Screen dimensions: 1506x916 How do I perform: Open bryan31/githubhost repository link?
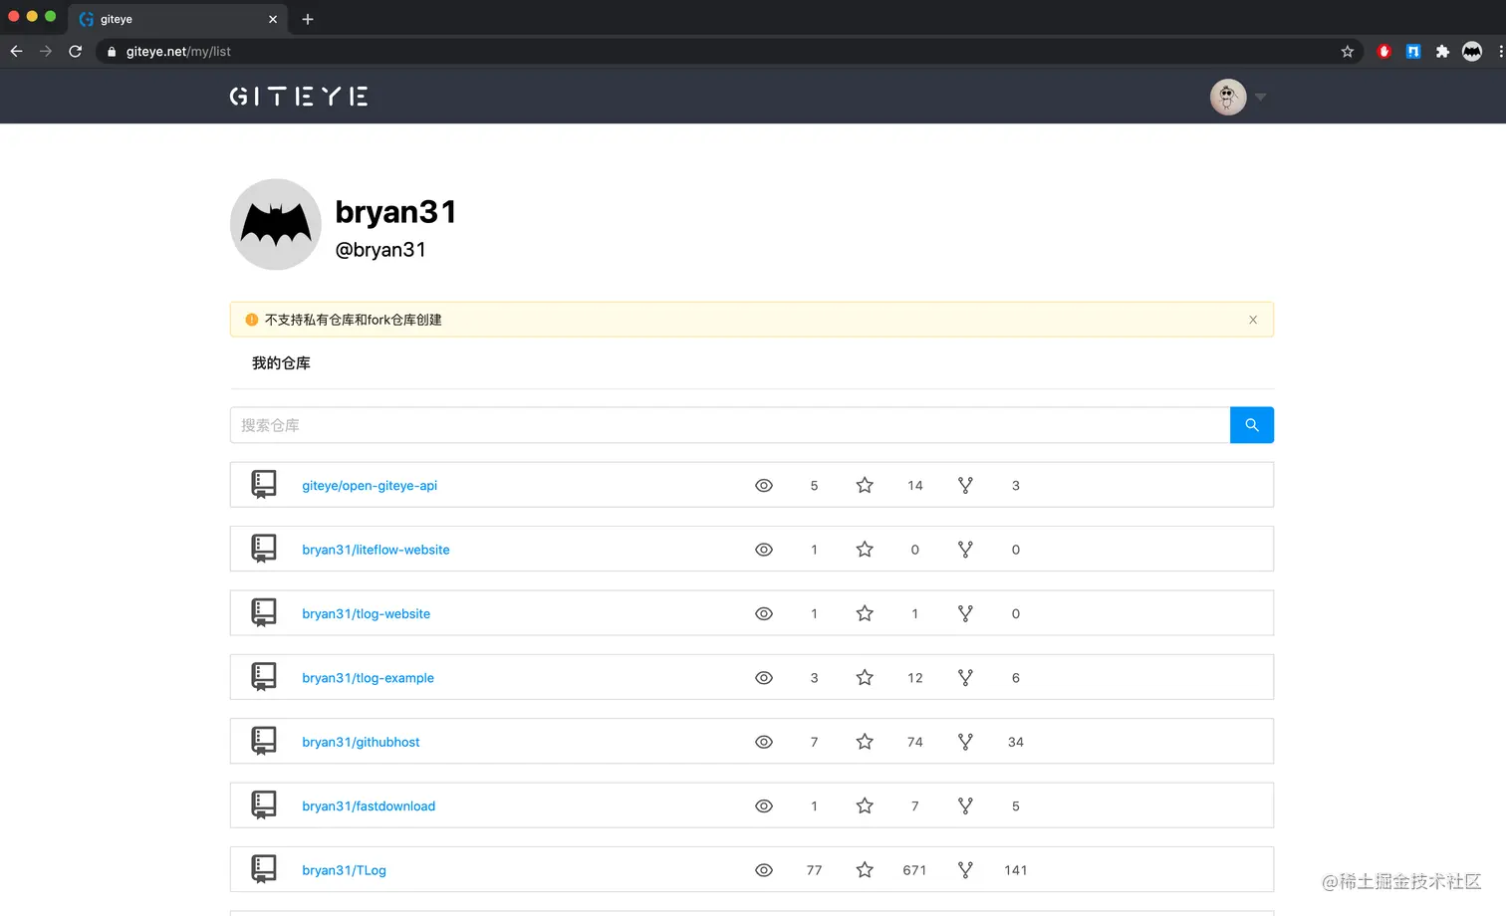361,742
